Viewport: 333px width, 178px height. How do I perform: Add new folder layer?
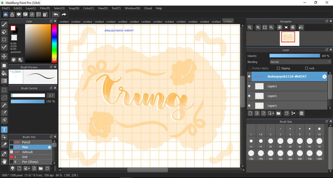(278, 113)
